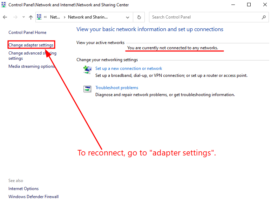The width and height of the screenshot is (271, 203).
Task: Open Windows Defender Firewall link
Action: 33,197
